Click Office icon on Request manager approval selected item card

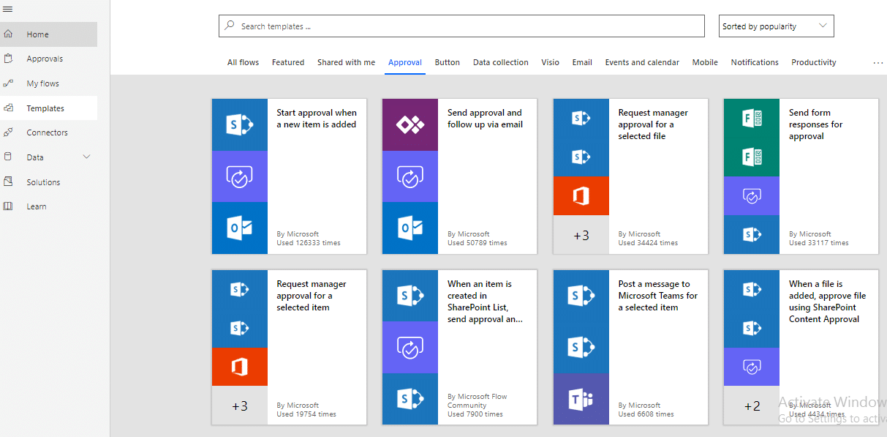point(240,367)
